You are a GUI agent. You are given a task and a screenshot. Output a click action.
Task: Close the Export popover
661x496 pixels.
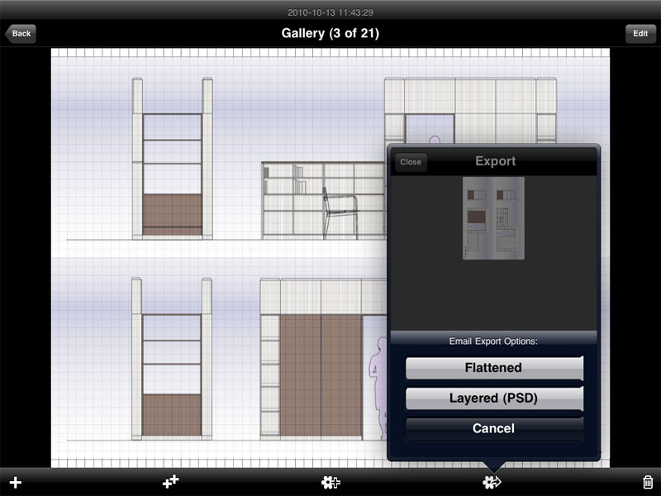point(411,162)
